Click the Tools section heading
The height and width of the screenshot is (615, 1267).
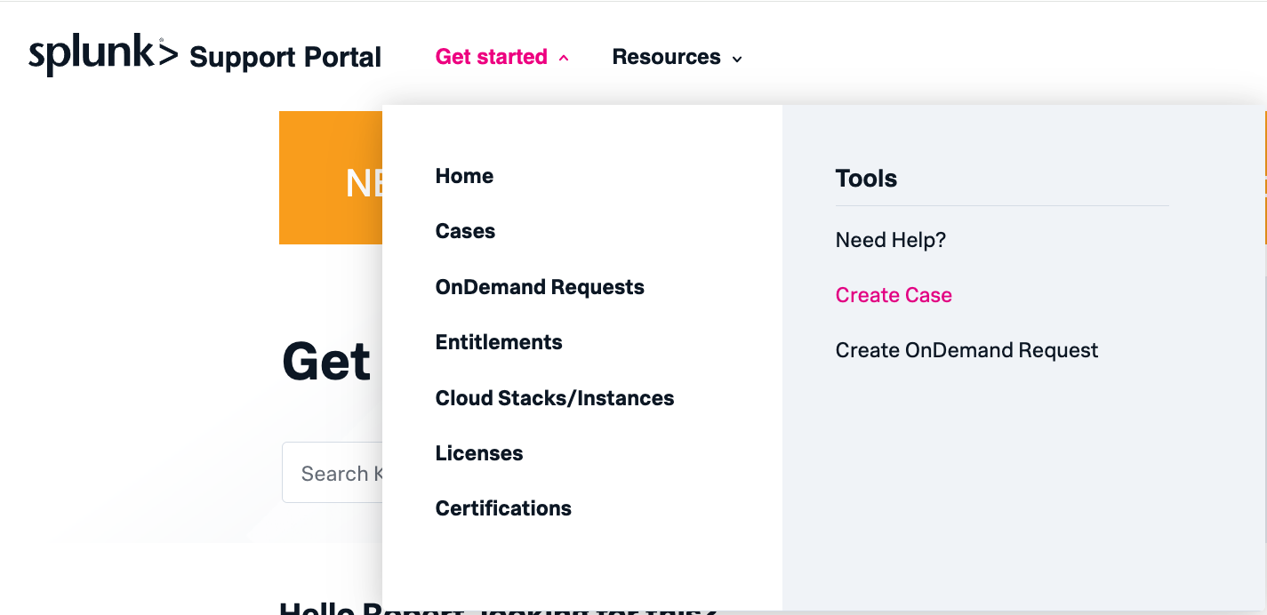pyautogui.click(x=866, y=178)
